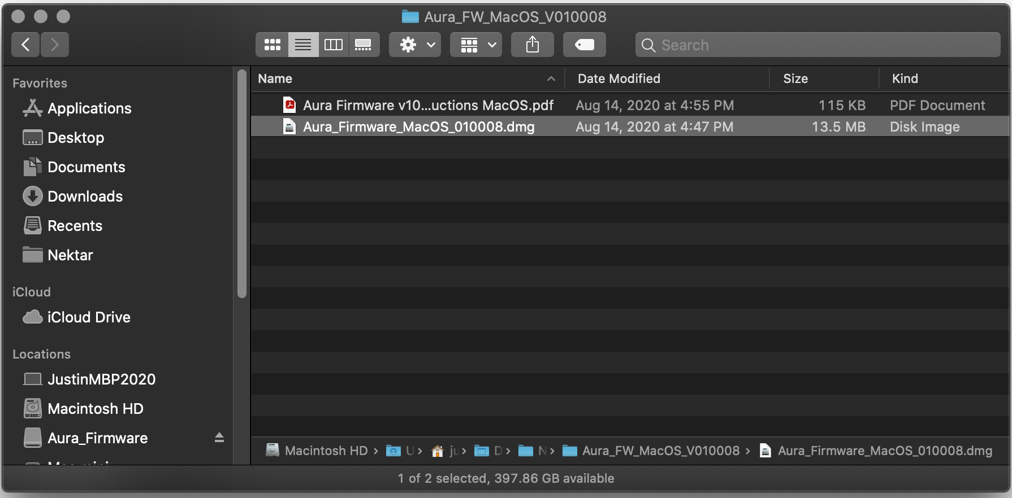Click the Edit Tags button
This screenshot has width=1012, height=498.
(x=585, y=45)
